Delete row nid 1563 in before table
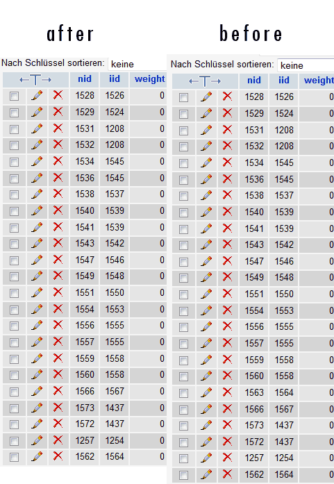This screenshot has width=334, height=484. point(227,392)
